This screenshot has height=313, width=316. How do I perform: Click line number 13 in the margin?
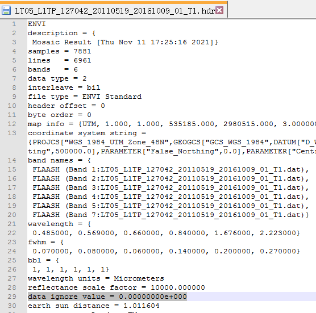[12, 133]
